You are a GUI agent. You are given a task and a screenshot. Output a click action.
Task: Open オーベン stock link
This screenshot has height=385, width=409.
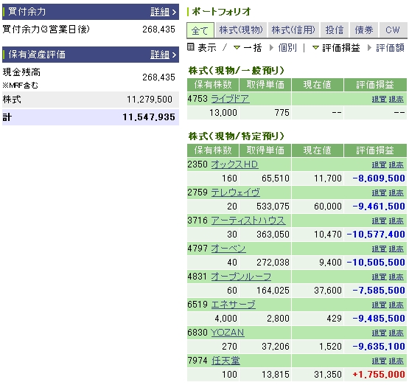coord(228,249)
